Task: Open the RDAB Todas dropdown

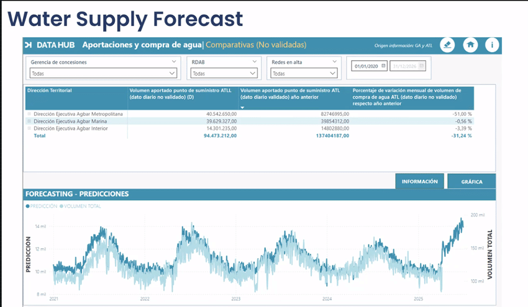Action: point(222,73)
